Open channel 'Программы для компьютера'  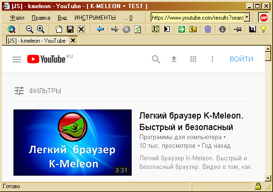click(180, 137)
